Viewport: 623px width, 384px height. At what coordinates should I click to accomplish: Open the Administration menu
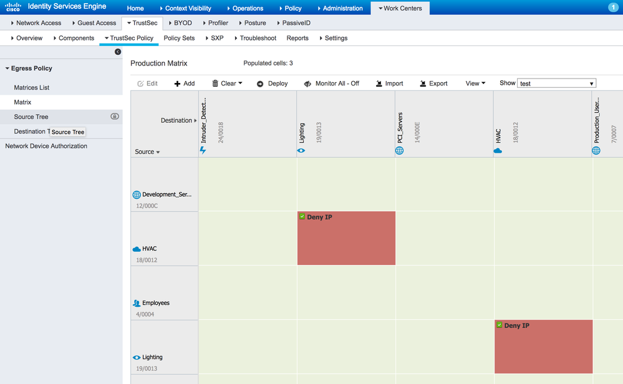tap(340, 8)
